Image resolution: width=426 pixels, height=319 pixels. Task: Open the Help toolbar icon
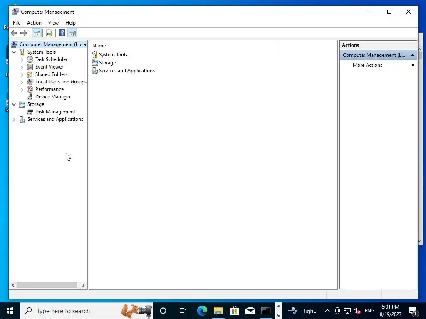[62, 33]
